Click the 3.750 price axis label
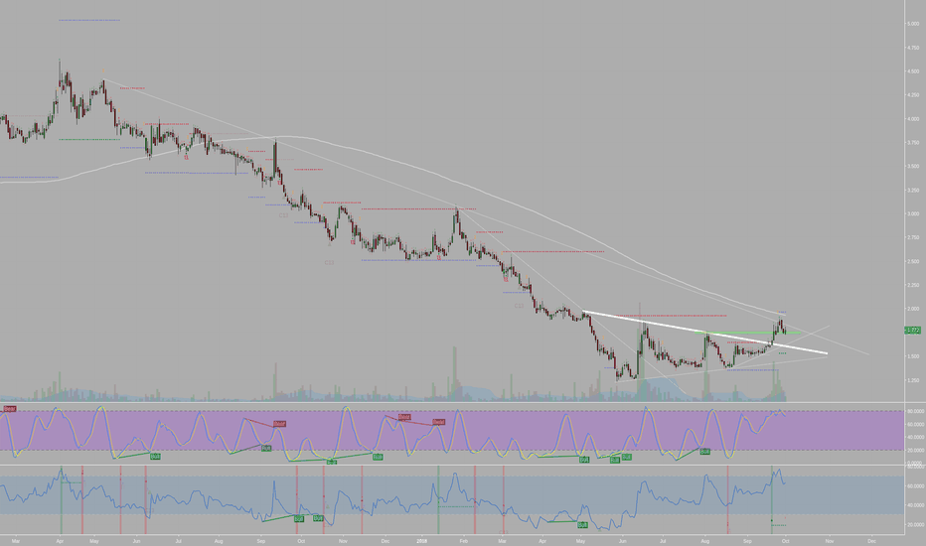This screenshot has height=546, width=926. pos(914,142)
